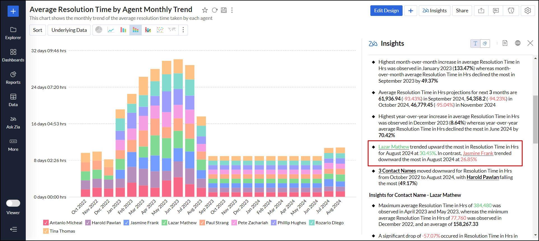The width and height of the screenshot is (539, 241).
Task: Select the scatter chart type icon
Action: tap(160, 30)
